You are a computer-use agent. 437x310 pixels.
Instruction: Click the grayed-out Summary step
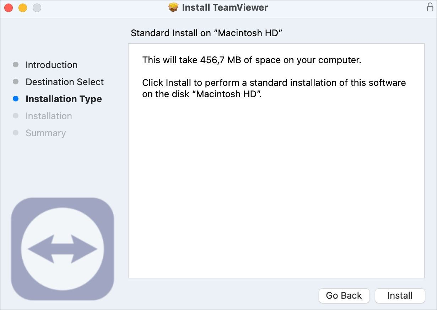(45, 133)
